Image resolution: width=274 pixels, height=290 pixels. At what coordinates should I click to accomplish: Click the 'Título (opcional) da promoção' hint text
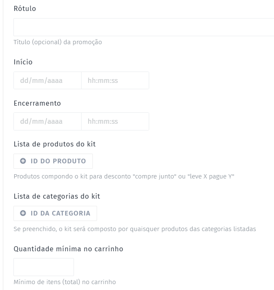click(x=58, y=42)
